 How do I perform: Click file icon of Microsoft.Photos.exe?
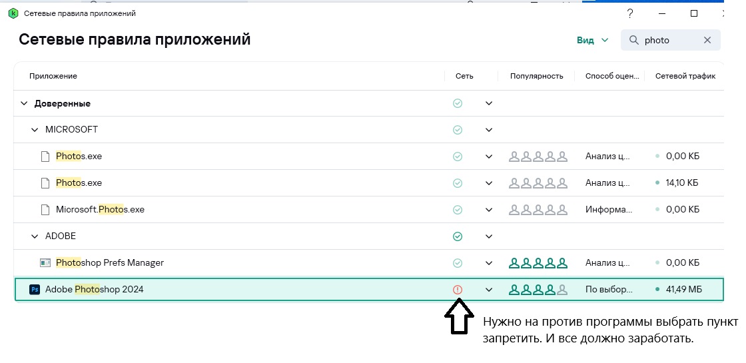point(45,209)
